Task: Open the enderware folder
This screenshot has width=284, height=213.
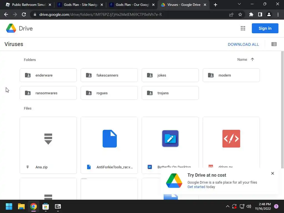Action: pos(48,75)
